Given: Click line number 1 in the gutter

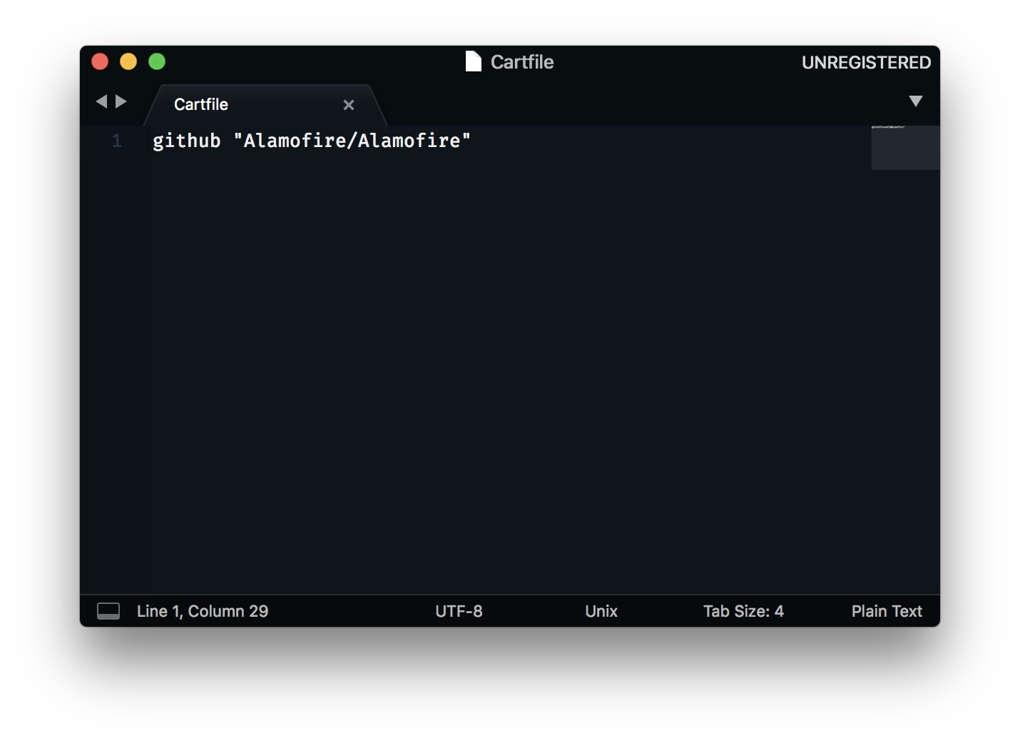Looking at the screenshot, I should [117, 141].
